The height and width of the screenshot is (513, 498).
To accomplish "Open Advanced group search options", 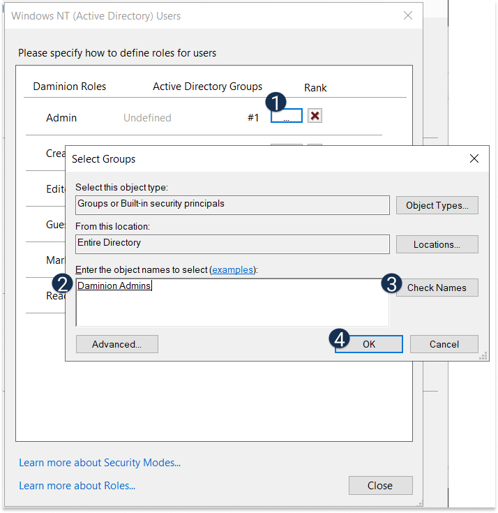I will click(x=116, y=344).
